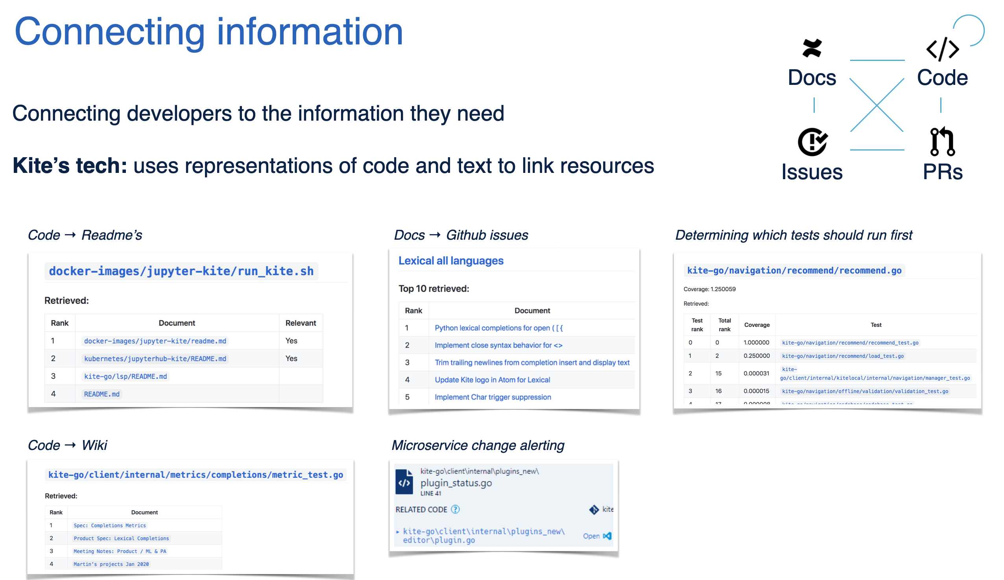Viewport: 1004px width, 580px height.
Task: Click the metric_test.go file path header
Action: [x=195, y=475]
